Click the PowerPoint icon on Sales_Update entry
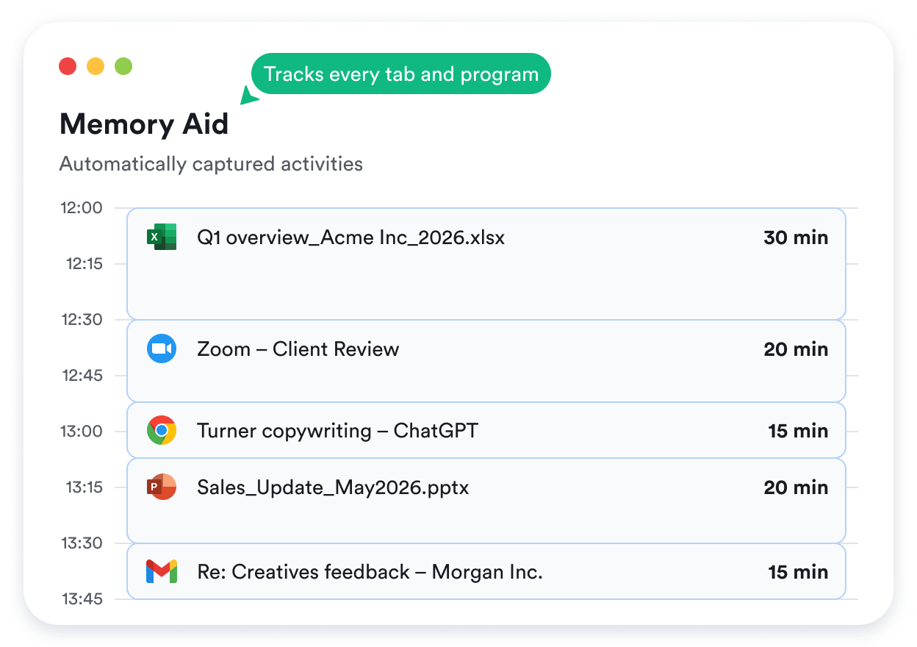Image resolution: width=917 pixels, height=647 pixels. 162,487
